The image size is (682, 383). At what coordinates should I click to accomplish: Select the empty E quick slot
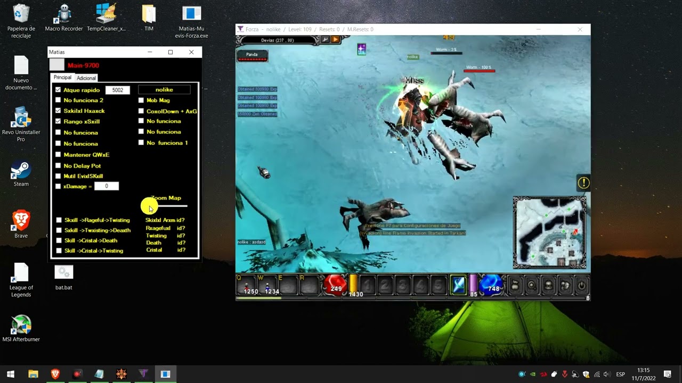pos(288,286)
